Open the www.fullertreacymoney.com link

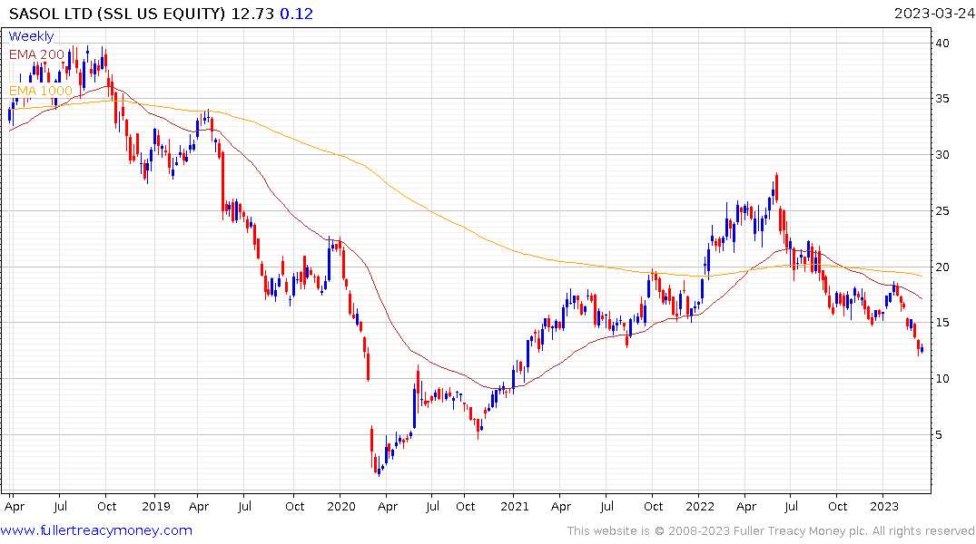[96, 530]
